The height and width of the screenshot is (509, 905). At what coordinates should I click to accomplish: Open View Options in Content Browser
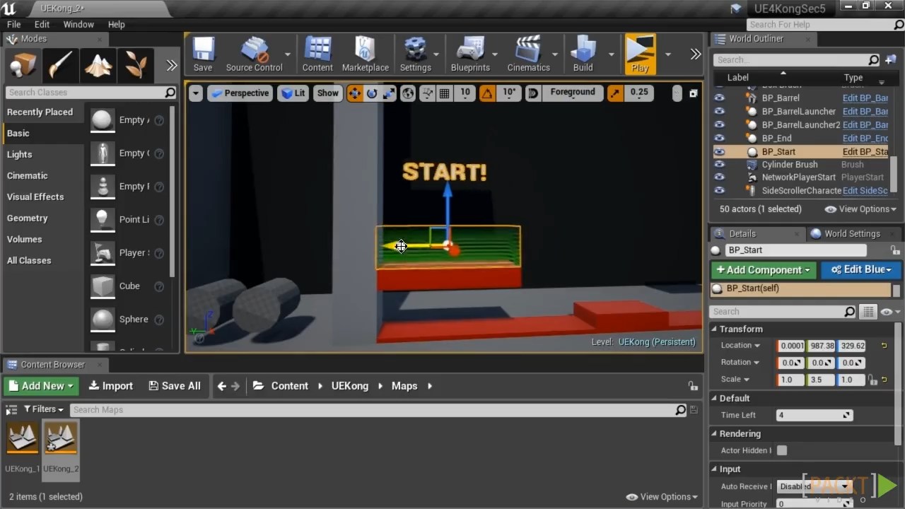click(x=662, y=497)
